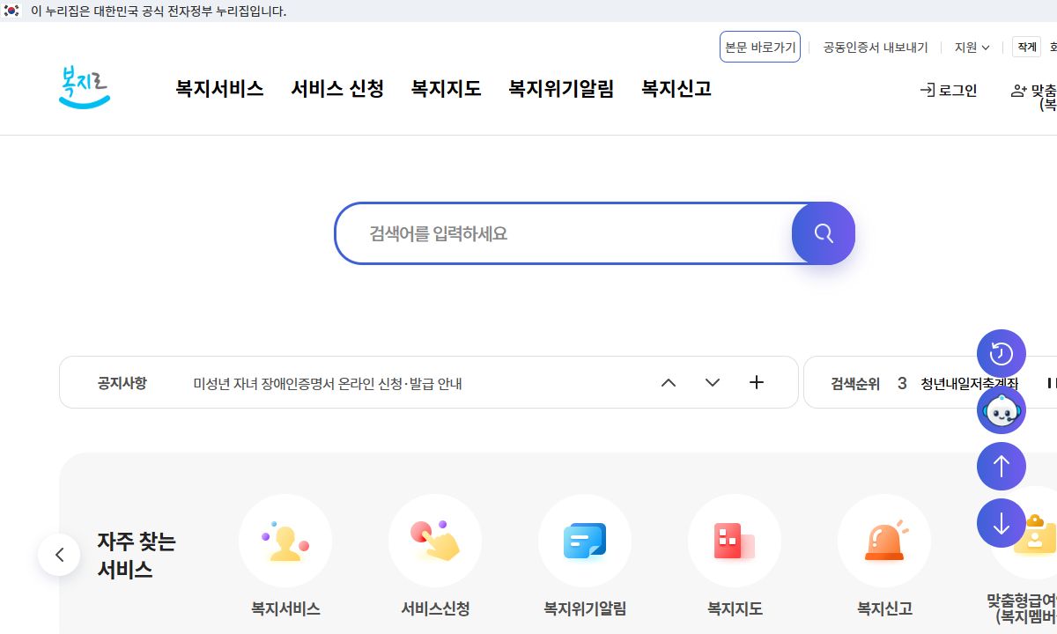Open the 복지신고 top menu
This screenshot has width=1057, height=634.
coord(676,89)
